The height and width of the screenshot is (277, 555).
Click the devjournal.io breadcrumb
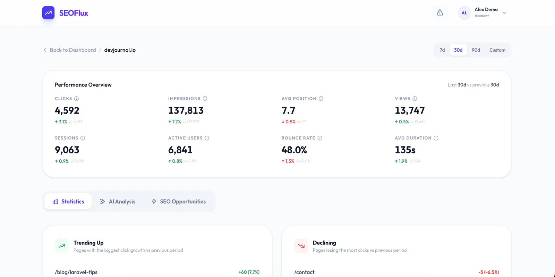(120, 50)
